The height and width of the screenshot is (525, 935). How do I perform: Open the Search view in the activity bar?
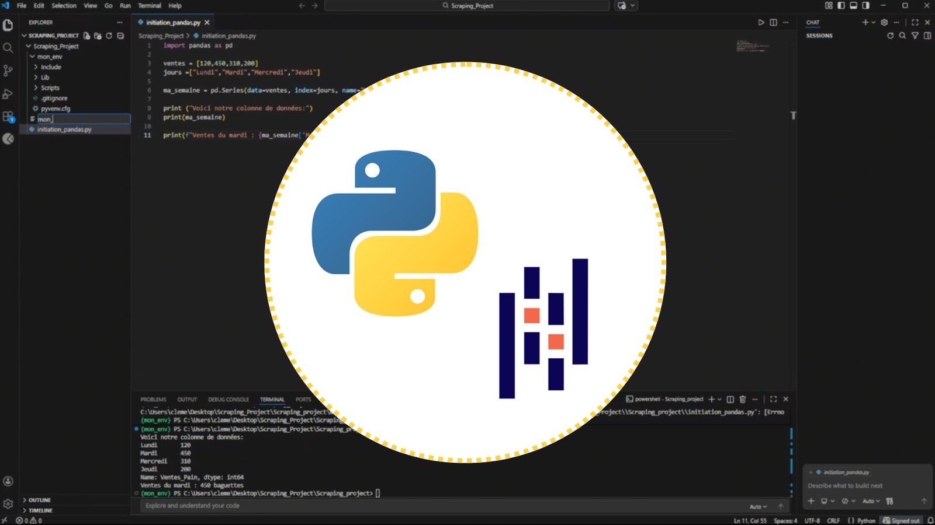8,48
